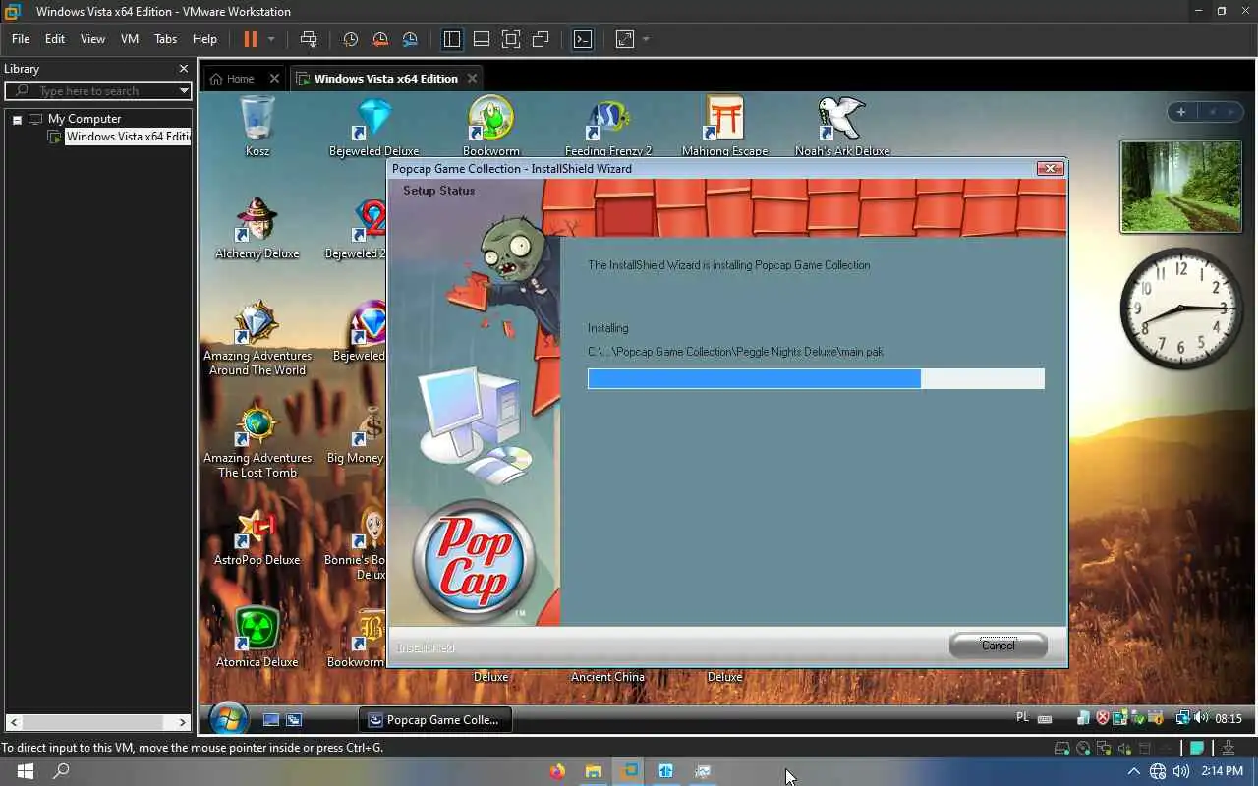Select the Kosz recycle bin icon
The width and height of the screenshot is (1258, 786).
[x=257, y=126]
